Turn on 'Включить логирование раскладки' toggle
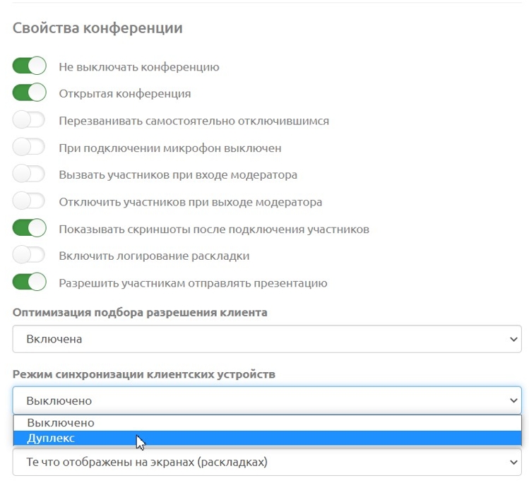The image size is (529, 483). (x=29, y=256)
